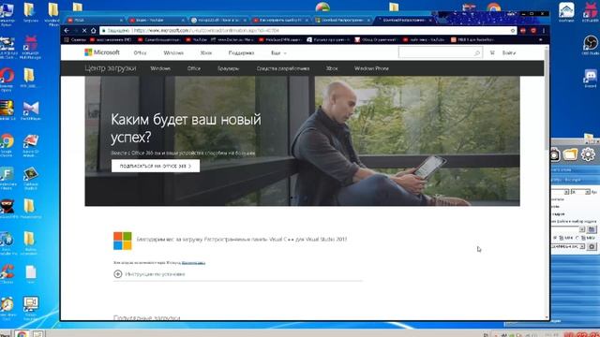The width and height of the screenshot is (600, 337).
Task: Open Поддержка in Microsoft top menu
Action: click(x=241, y=52)
